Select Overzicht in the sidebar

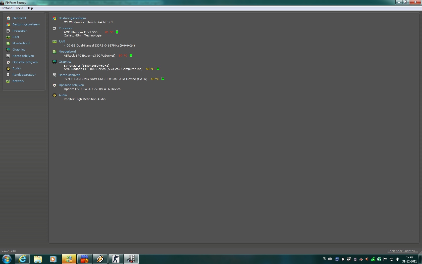coord(19,18)
